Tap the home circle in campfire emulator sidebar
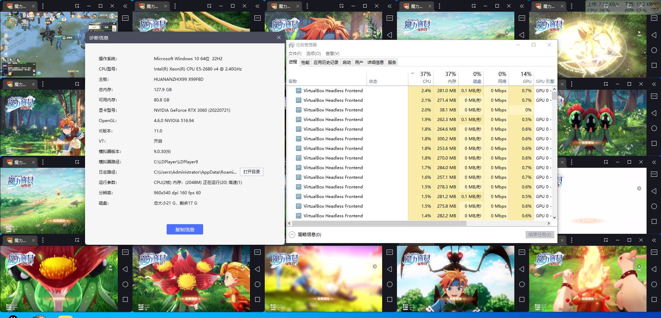The width and height of the screenshot is (661, 318). 654,284
